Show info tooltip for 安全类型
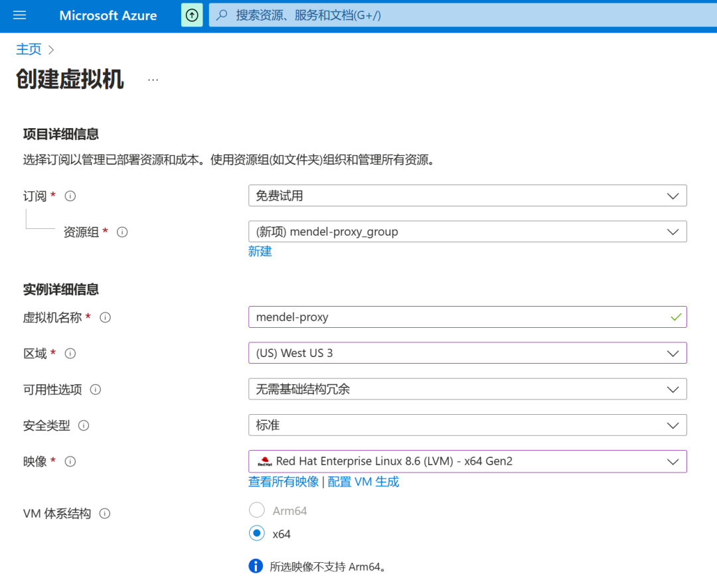717x588 pixels. coord(84,425)
